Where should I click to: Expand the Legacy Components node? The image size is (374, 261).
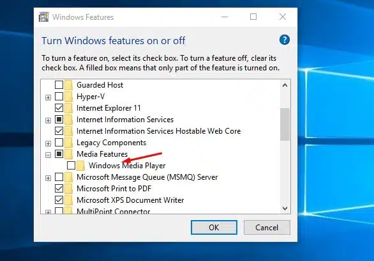coord(48,143)
